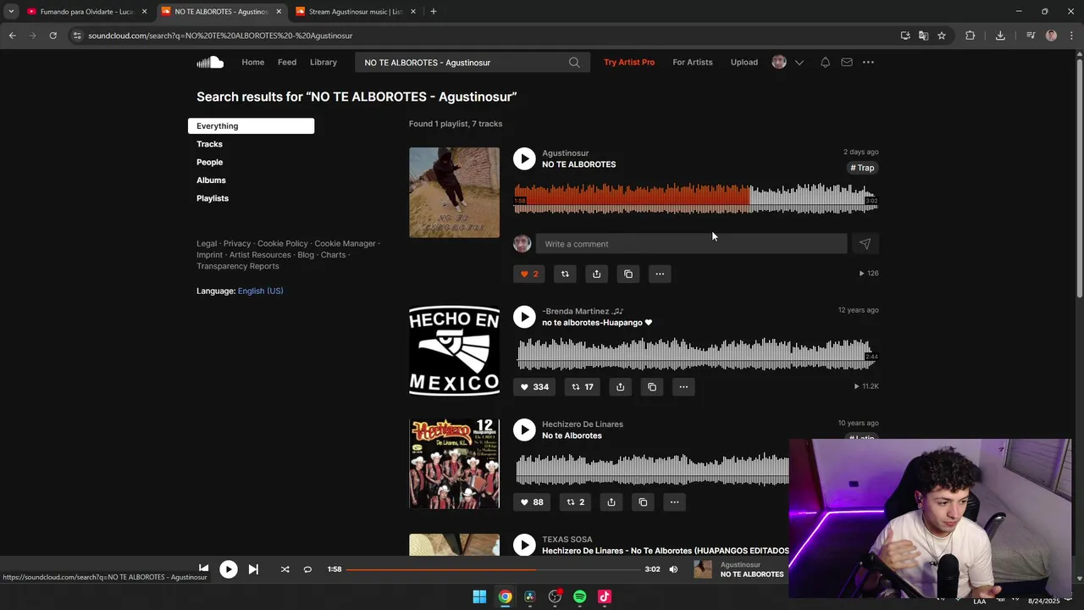
Task: Click the search magnifier icon
Action: pos(574,62)
